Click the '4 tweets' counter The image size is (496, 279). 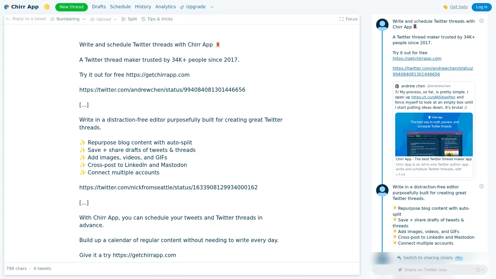[42, 268]
